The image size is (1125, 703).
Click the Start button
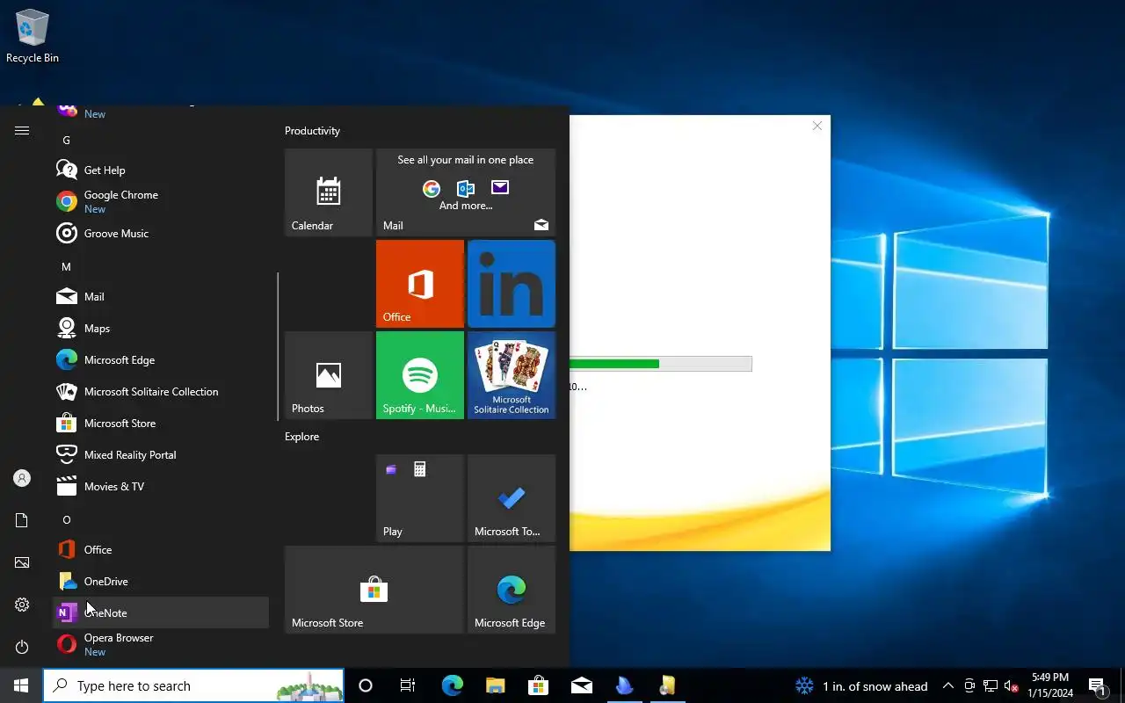coord(21,685)
